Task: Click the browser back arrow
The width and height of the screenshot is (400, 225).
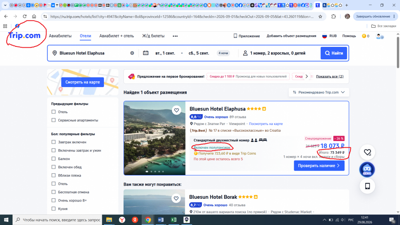Action: [6, 16]
